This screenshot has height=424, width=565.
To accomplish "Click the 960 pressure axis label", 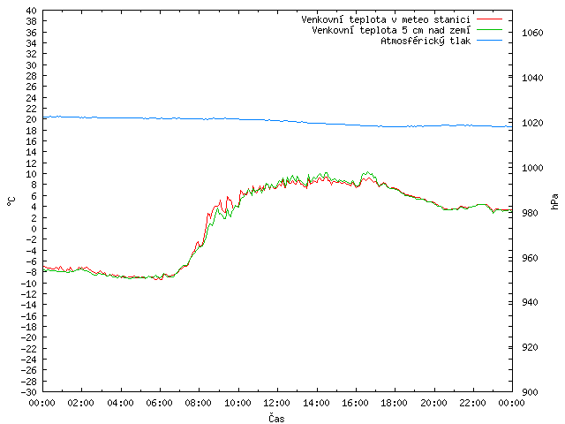I will click(530, 258).
